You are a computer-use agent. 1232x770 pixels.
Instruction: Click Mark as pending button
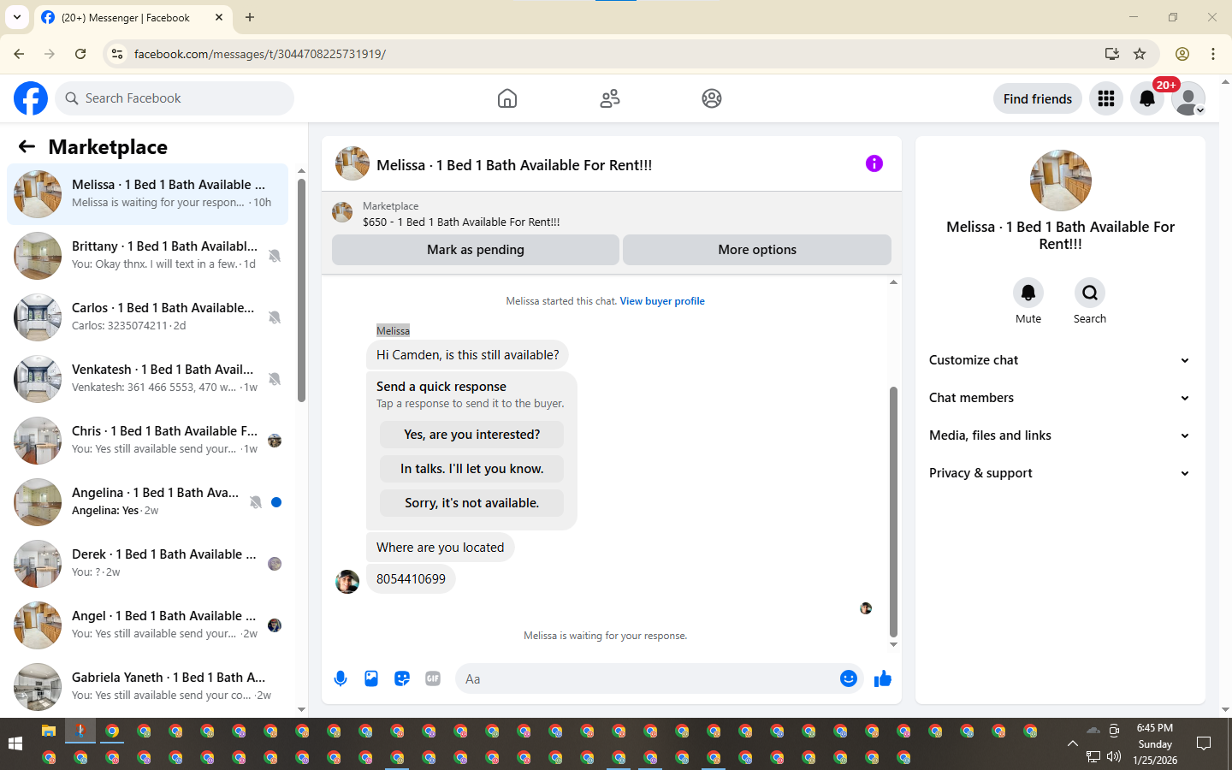click(x=476, y=250)
